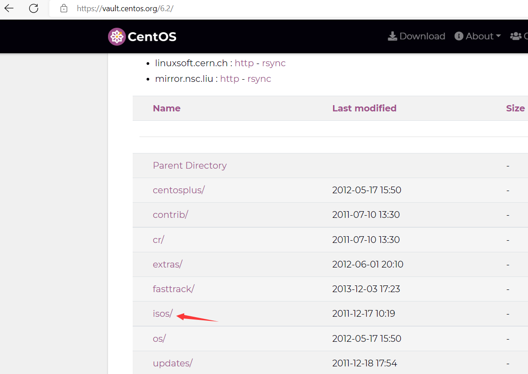
Task: Expand the About dropdown menu
Action: pyautogui.click(x=477, y=36)
